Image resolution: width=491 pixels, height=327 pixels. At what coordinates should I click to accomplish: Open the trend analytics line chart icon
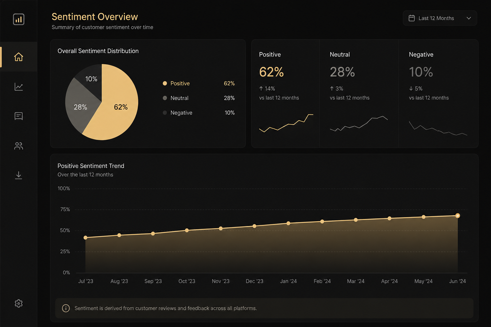[x=19, y=87]
